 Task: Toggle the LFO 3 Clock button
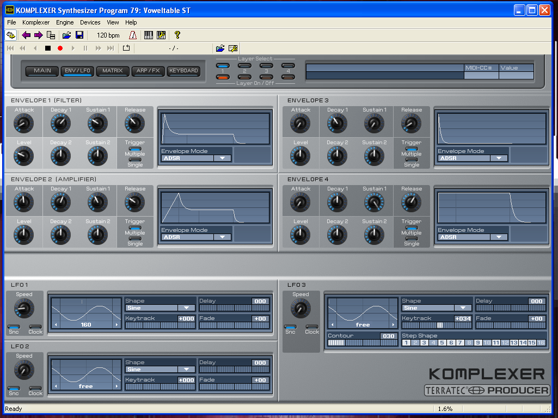coord(312,327)
